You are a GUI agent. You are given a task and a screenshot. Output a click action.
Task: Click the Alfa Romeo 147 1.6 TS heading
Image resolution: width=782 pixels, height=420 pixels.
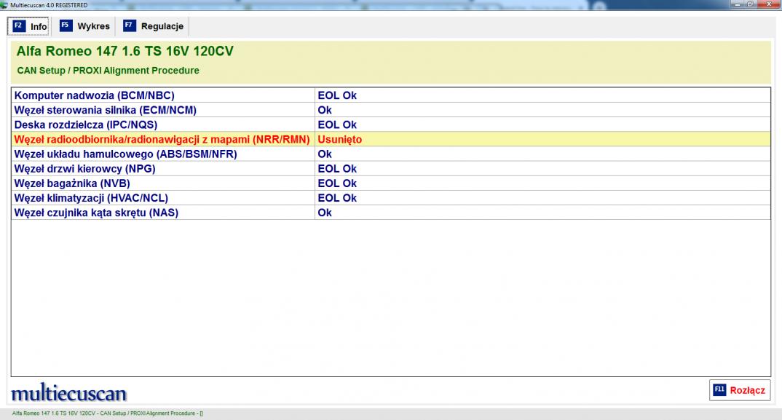(125, 52)
